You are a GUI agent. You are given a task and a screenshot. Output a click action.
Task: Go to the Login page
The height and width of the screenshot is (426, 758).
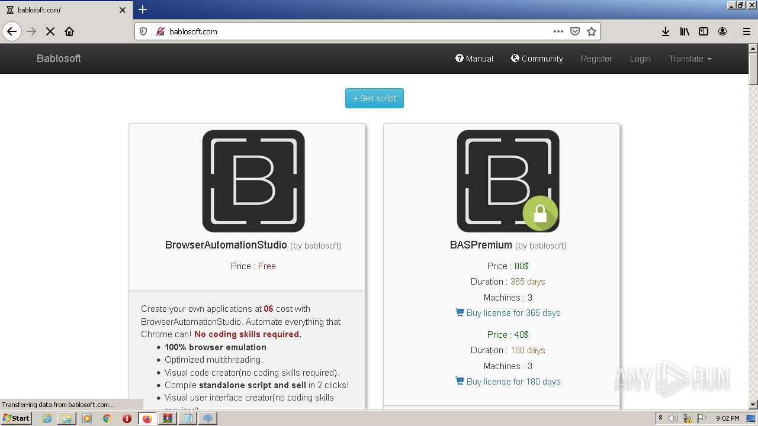(640, 59)
